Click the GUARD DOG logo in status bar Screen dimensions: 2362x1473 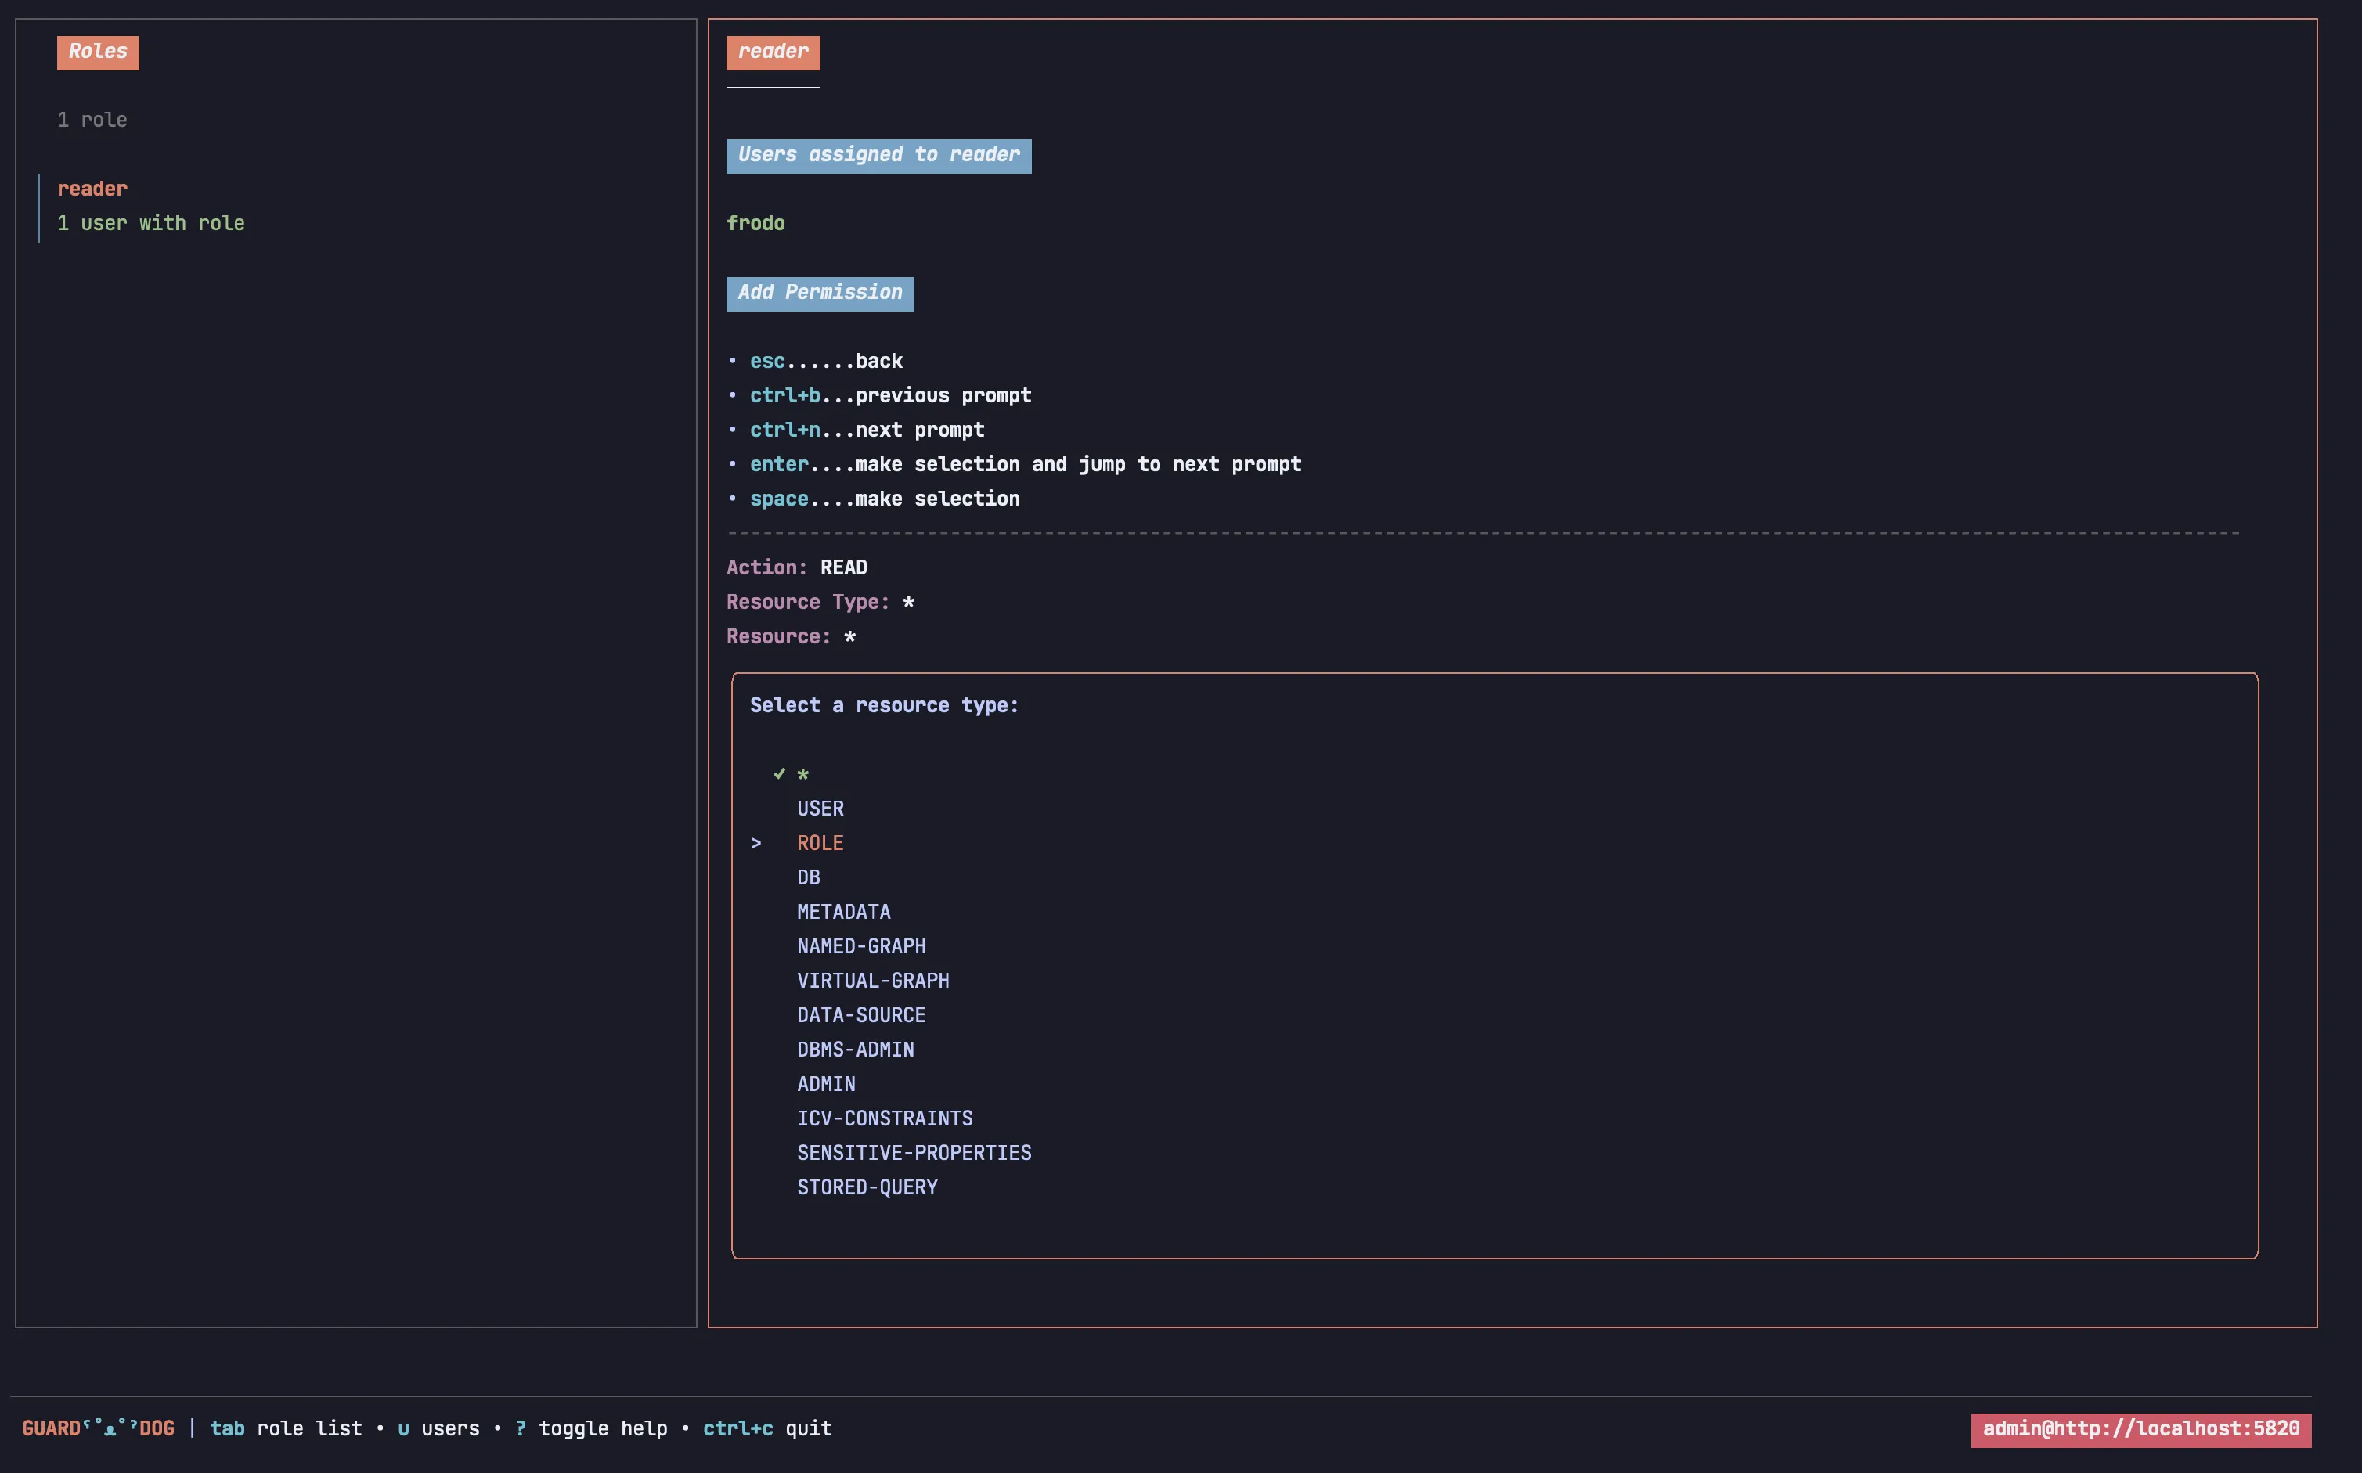click(x=99, y=1428)
